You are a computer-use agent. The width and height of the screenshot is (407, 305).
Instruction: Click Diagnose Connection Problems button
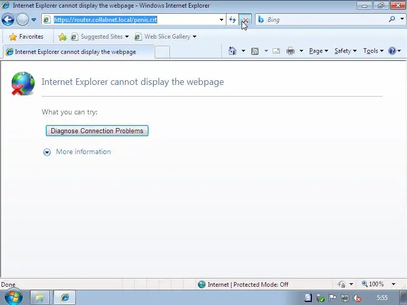point(97,131)
